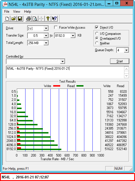This screenshot has height=181, width=135.
Task: Select the I/O Comparison radio button
Action: pyautogui.click(x=97, y=34)
